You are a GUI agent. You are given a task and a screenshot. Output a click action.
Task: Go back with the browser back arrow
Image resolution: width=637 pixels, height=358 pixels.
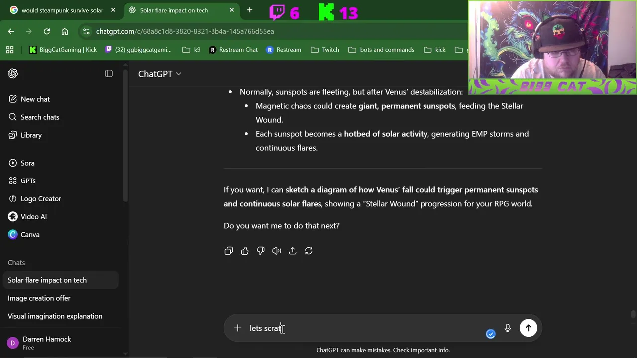[x=11, y=31]
